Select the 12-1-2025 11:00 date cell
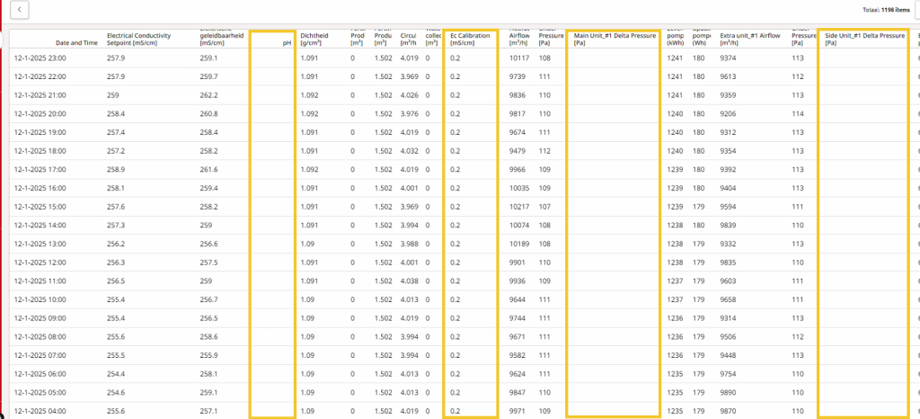Viewport: 920px width, 419px height. pyautogui.click(x=40, y=281)
